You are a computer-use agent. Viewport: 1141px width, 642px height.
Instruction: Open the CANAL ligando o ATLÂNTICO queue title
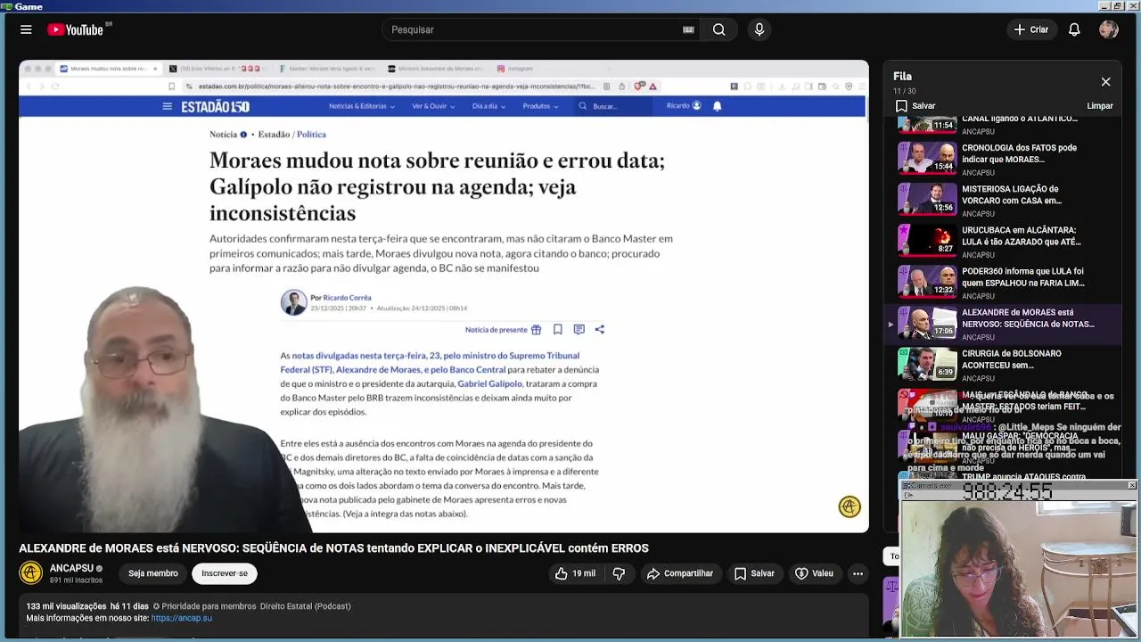(1019, 119)
